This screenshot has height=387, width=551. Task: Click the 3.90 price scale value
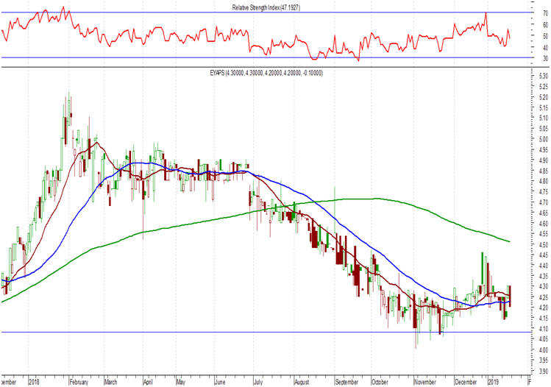543,372
